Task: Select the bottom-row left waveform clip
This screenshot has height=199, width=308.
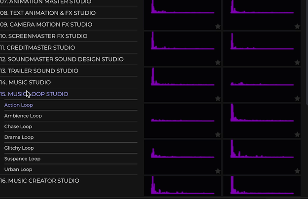Action: 182,186
